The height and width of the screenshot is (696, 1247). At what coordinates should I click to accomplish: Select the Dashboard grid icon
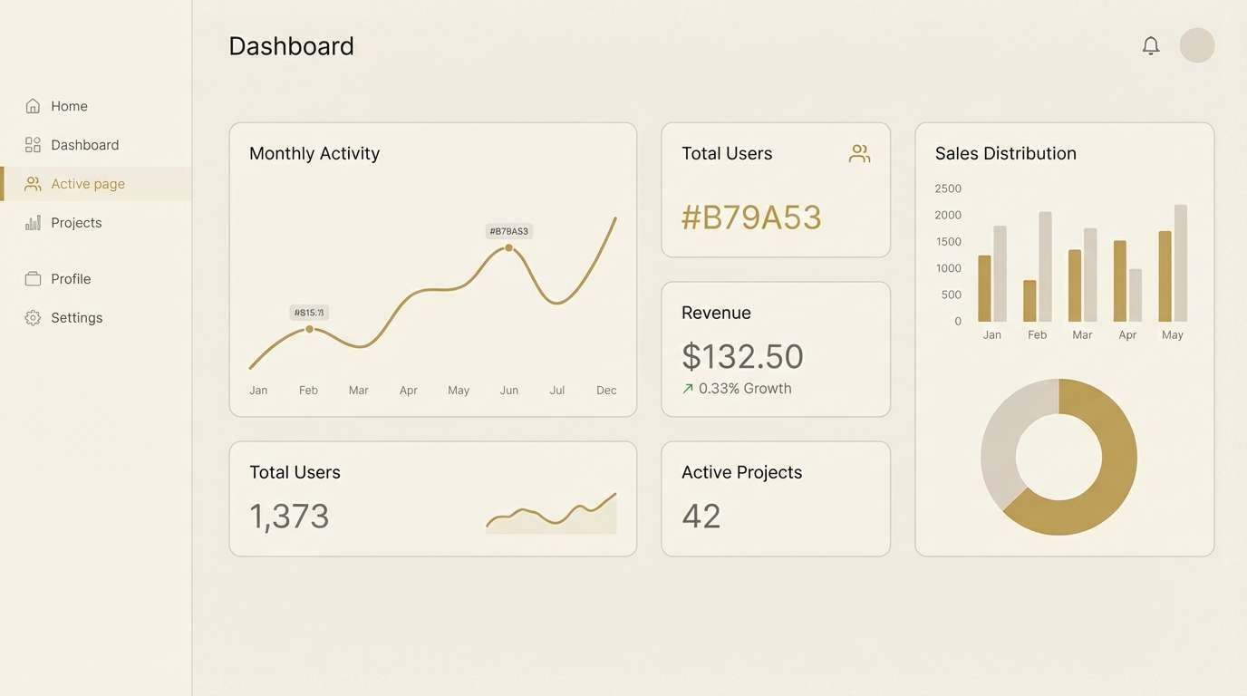[33, 144]
